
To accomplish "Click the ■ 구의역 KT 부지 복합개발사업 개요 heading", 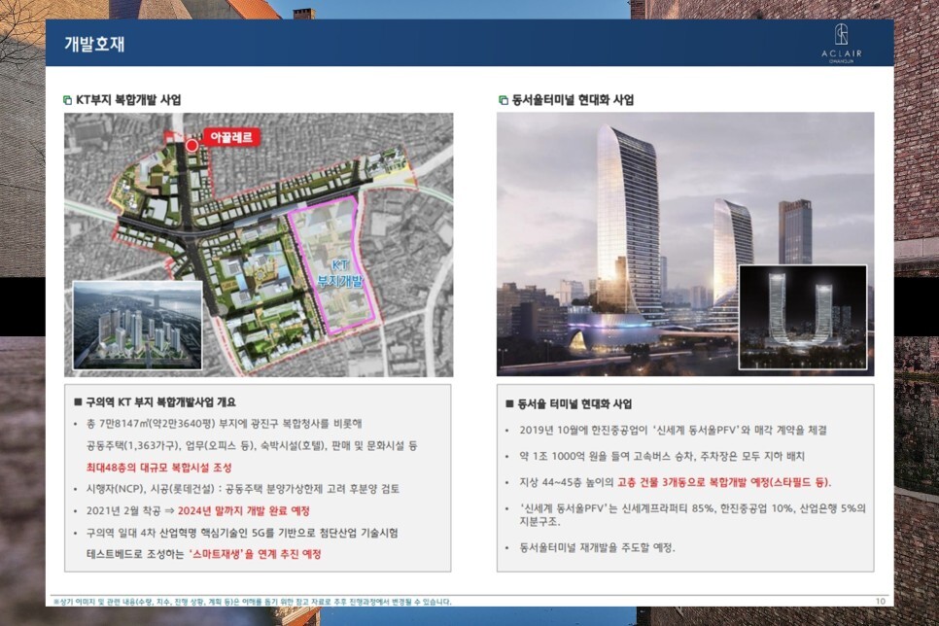I will (155, 402).
